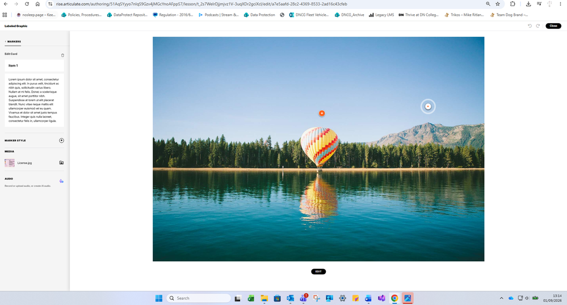
Task: Click the redo arrow icon
Action: click(x=537, y=26)
